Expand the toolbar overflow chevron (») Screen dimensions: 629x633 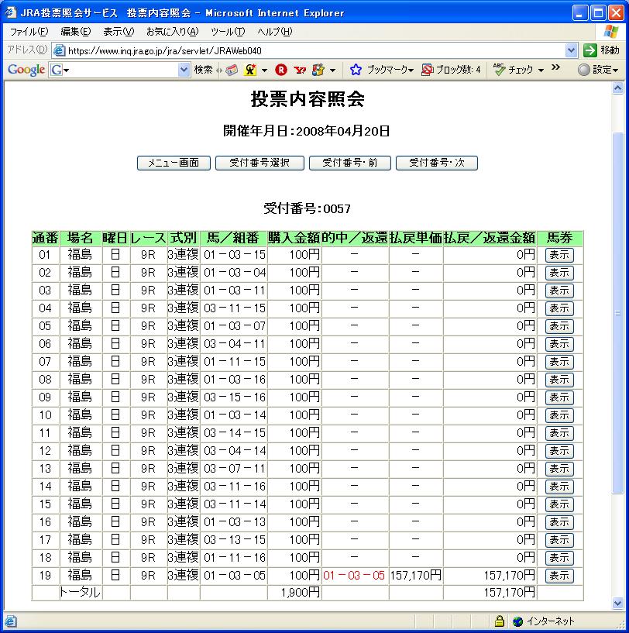[556, 67]
